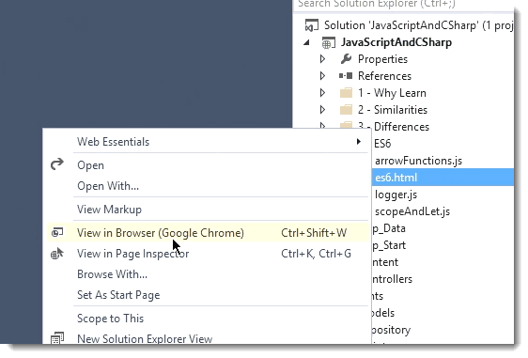Viewport: 528px width, 358px height.
Task: Collapse the JavaScriptAndCSharp project node
Action: coord(306,42)
